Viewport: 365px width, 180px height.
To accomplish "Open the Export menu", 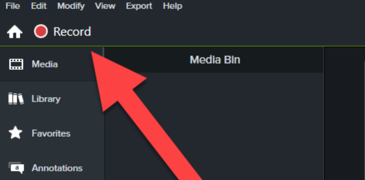I will tap(139, 6).
